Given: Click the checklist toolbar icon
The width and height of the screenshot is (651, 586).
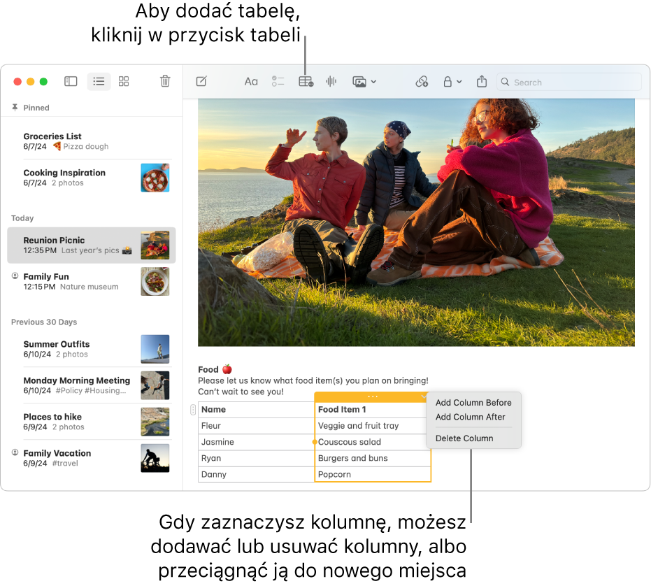Looking at the screenshot, I should pyautogui.click(x=278, y=82).
